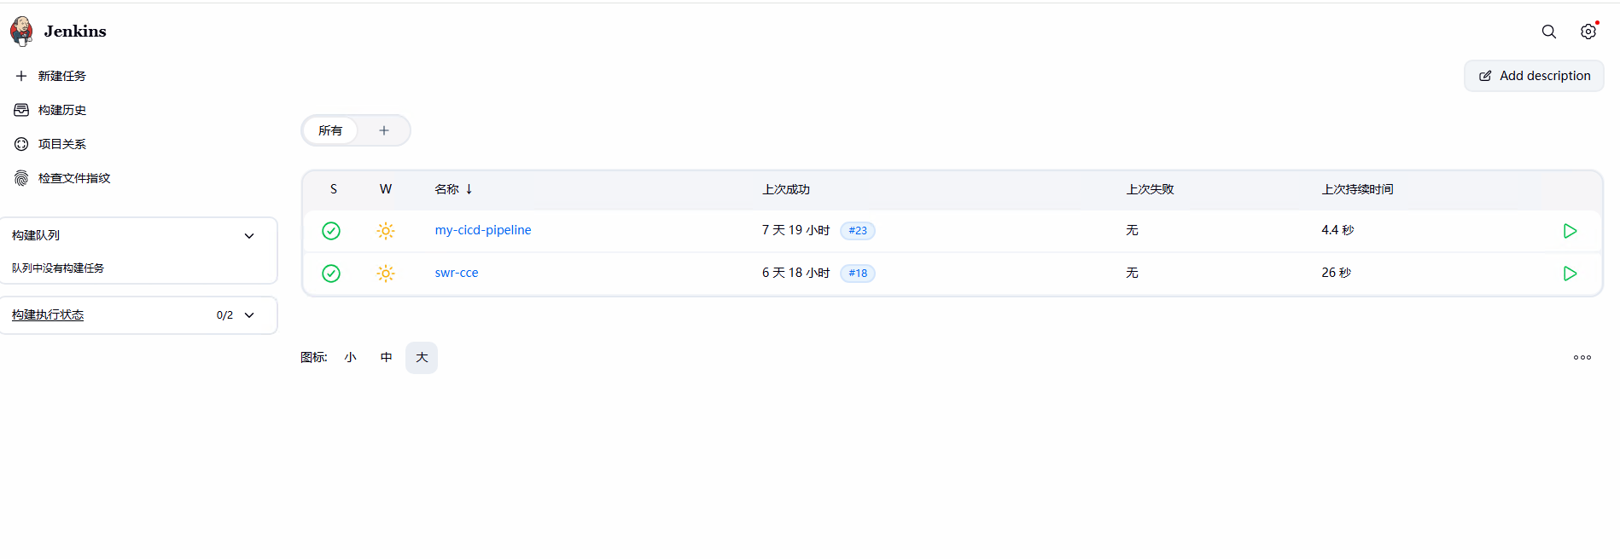
Task: Click my-cicd-pipeline sunny weather icon
Action: (386, 231)
